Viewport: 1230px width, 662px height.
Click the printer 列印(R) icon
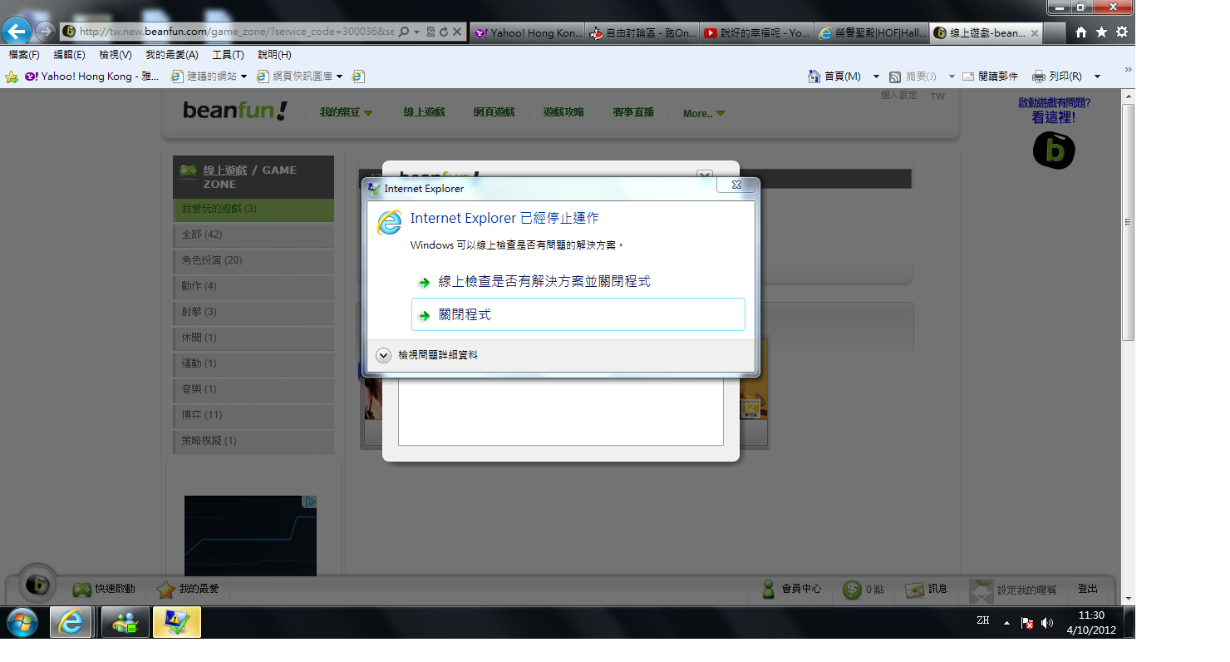[x=1039, y=77]
